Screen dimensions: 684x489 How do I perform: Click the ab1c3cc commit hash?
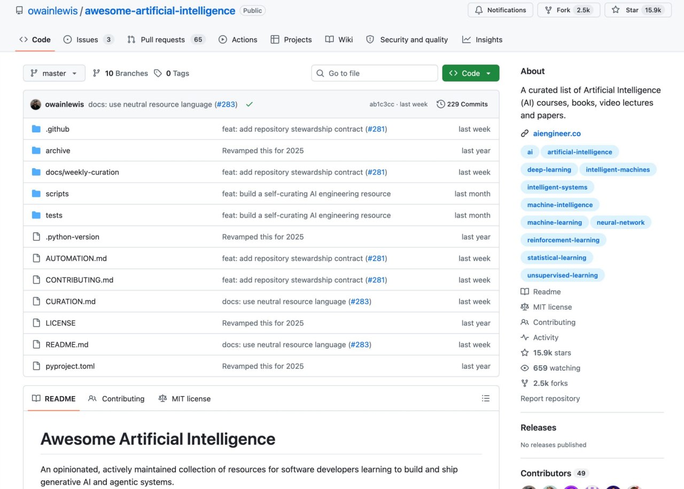pyautogui.click(x=382, y=104)
